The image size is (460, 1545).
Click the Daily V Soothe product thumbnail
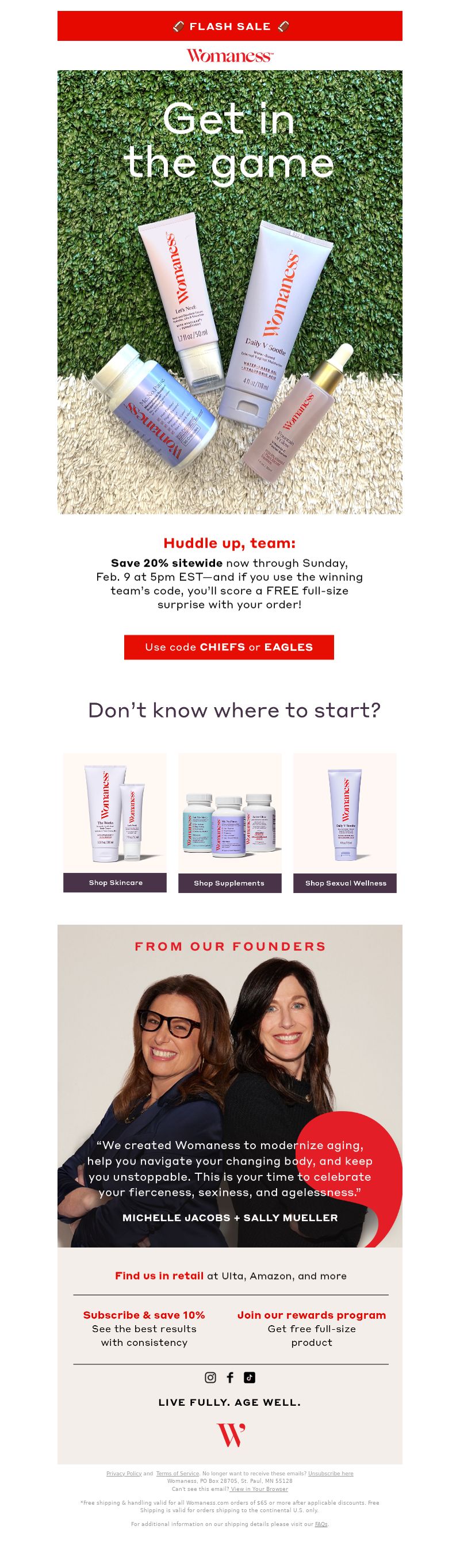[x=345, y=812]
